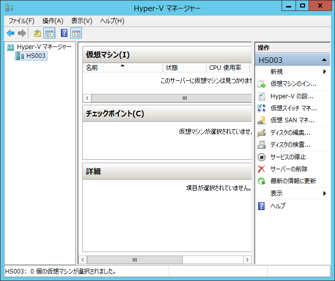Click VM list scrollbar left arrow
This screenshot has width=335, height=281.
pos(87,98)
